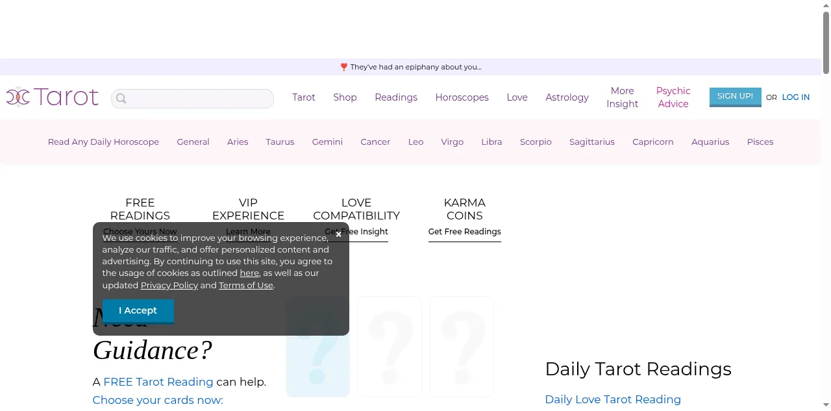831x411 pixels.
Task: Click the SIGN UP! button
Action: click(735, 96)
